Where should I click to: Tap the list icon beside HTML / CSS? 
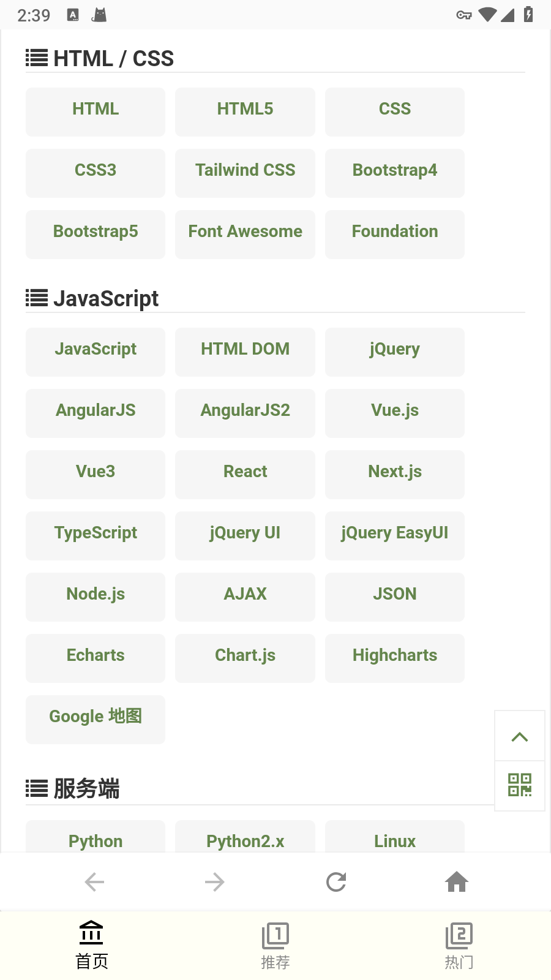point(37,58)
